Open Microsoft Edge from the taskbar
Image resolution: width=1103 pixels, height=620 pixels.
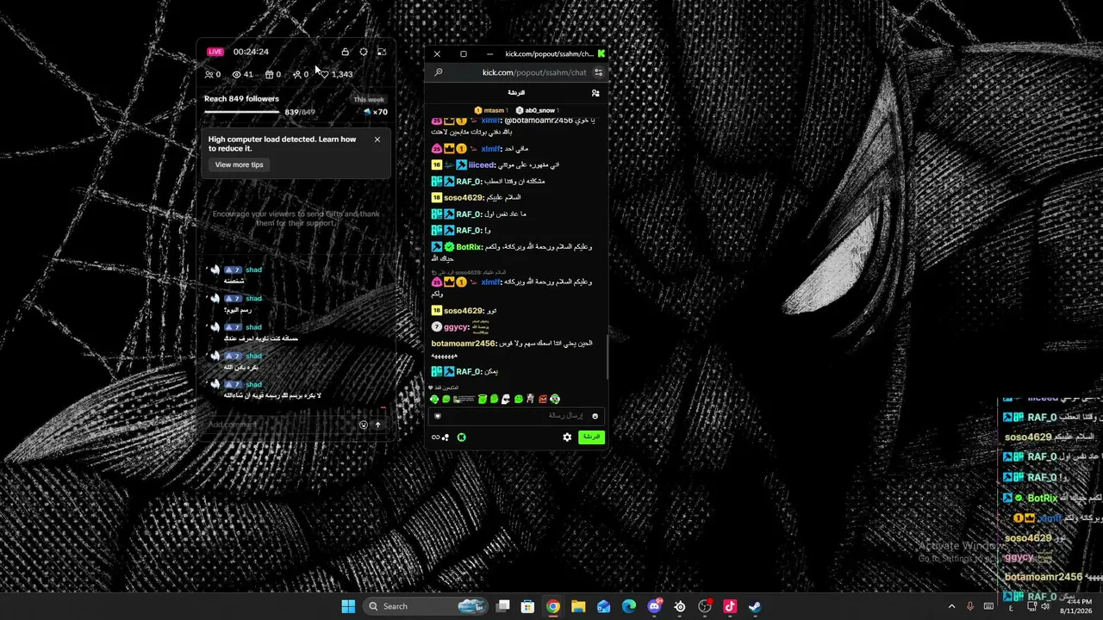pyautogui.click(x=629, y=606)
